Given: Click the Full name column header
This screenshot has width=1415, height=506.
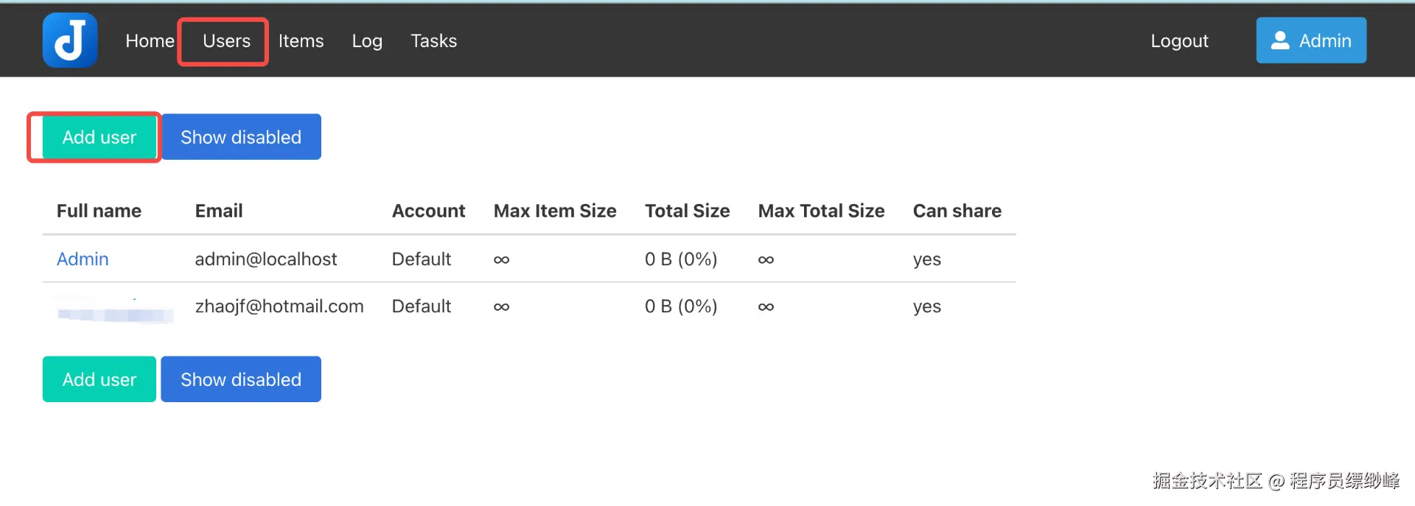Looking at the screenshot, I should point(99,211).
